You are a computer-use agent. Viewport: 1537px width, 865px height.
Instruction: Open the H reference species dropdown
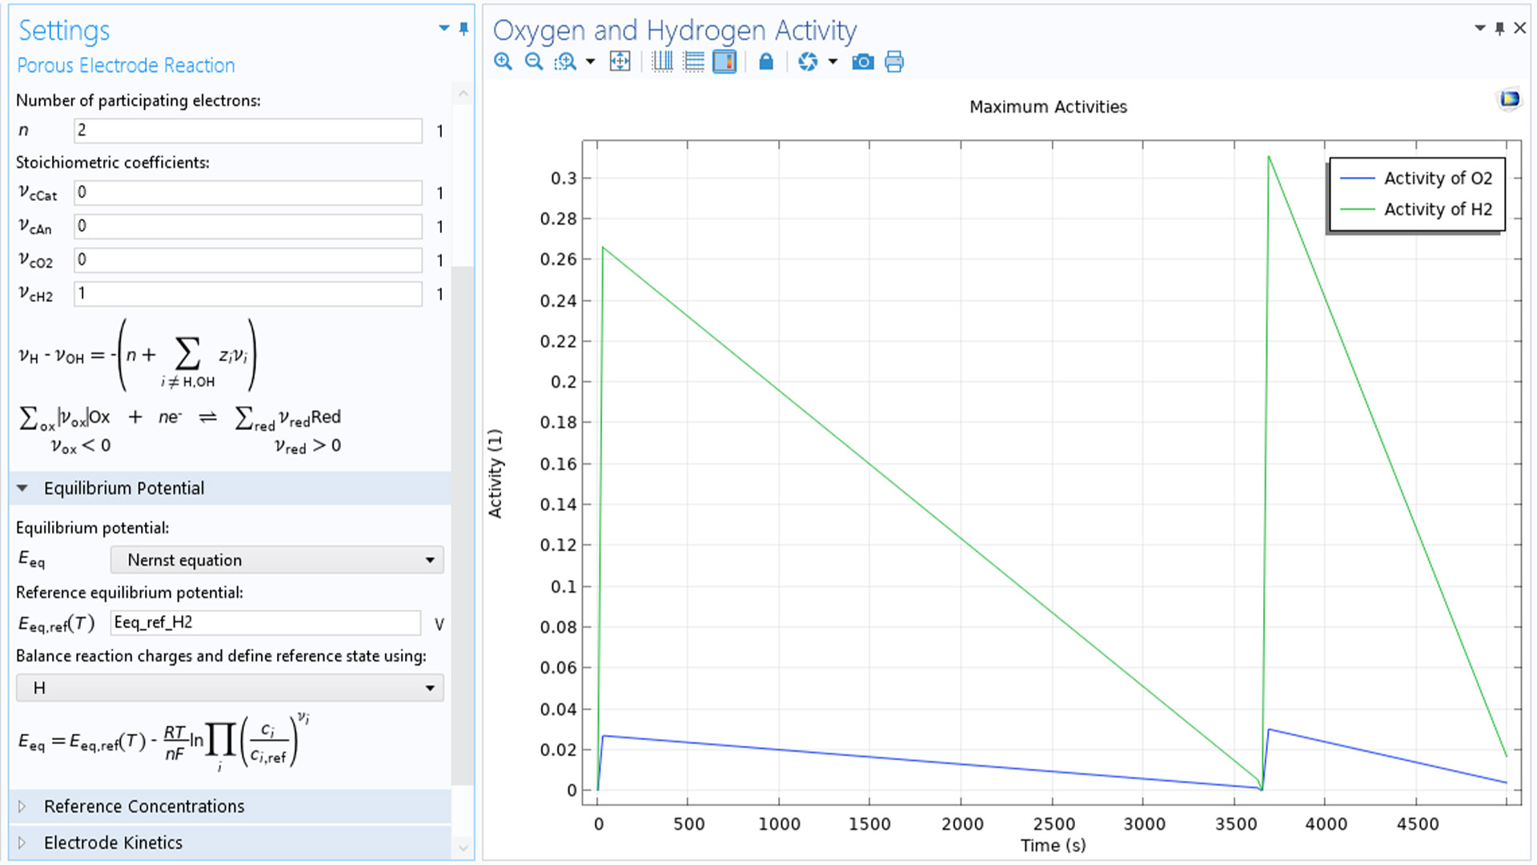pos(230,688)
